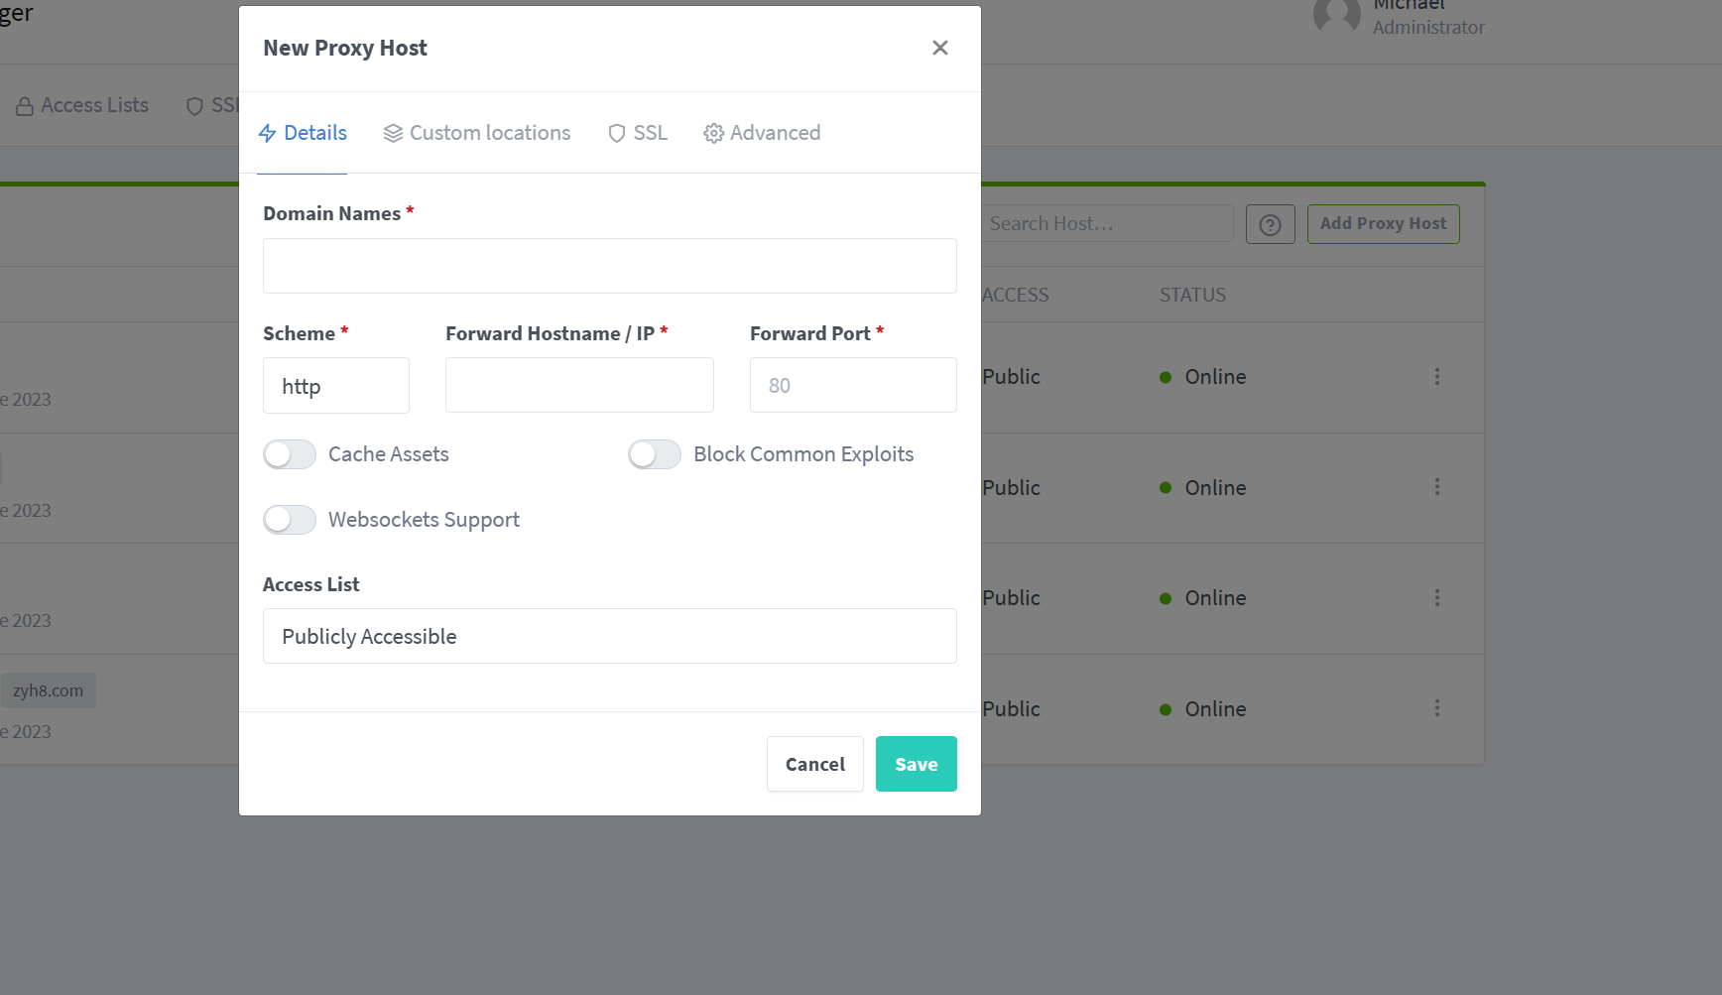This screenshot has width=1722, height=995.
Task: Open the last row's three-dot menu
Action: click(x=1436, y=708)
